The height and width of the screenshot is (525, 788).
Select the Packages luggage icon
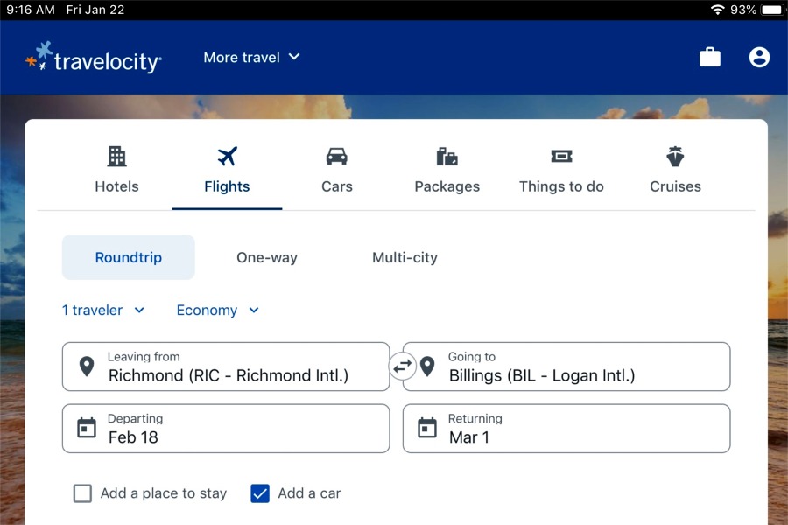(447, 157)
